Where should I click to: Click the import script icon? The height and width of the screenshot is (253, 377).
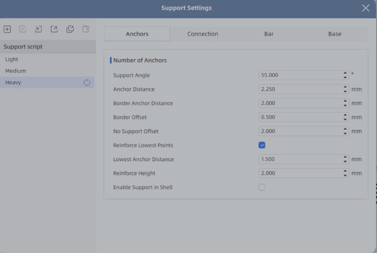point(38,29)
